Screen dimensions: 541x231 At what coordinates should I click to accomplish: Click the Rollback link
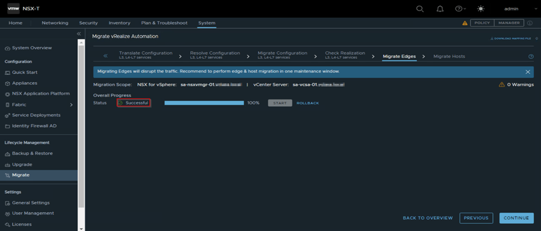(308, 103)
